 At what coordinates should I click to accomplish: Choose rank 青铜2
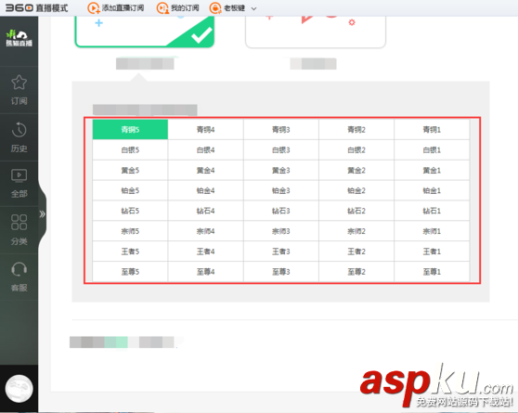(356, 130)
